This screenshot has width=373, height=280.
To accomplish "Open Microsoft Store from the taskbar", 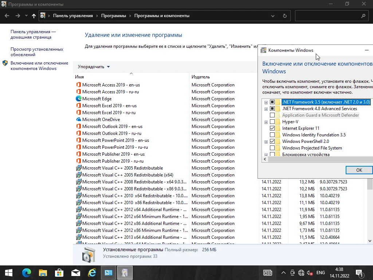I will [x=59, y=273].
